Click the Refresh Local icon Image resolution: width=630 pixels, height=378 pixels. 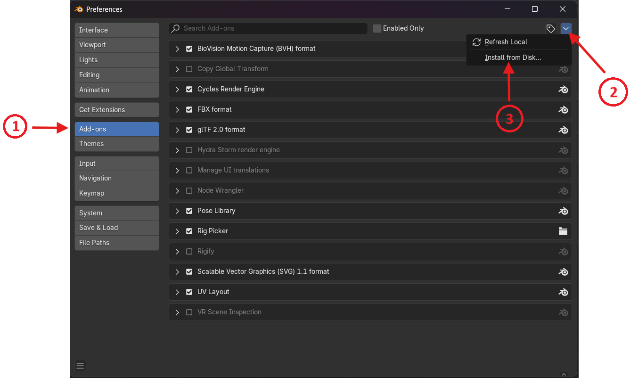click(x=476, y=42)
